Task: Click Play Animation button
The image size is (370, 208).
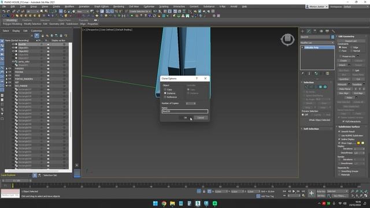Action: click(294, 191)
